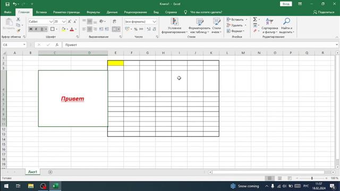Open the font size dropdown
This screenshot has height=191, width=340.
(x=64, y=22)
